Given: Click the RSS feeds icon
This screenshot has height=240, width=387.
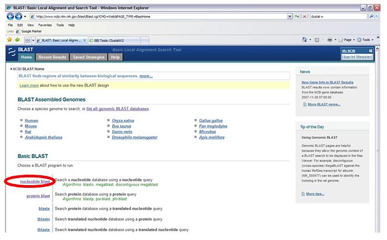Looking at the screenshot, I should coord(317,40).
